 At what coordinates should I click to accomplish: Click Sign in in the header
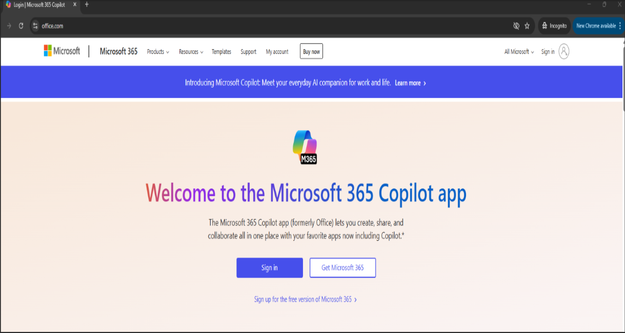548,52
